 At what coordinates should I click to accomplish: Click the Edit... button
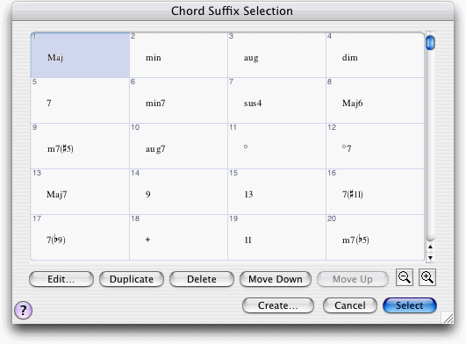point(61,279)
